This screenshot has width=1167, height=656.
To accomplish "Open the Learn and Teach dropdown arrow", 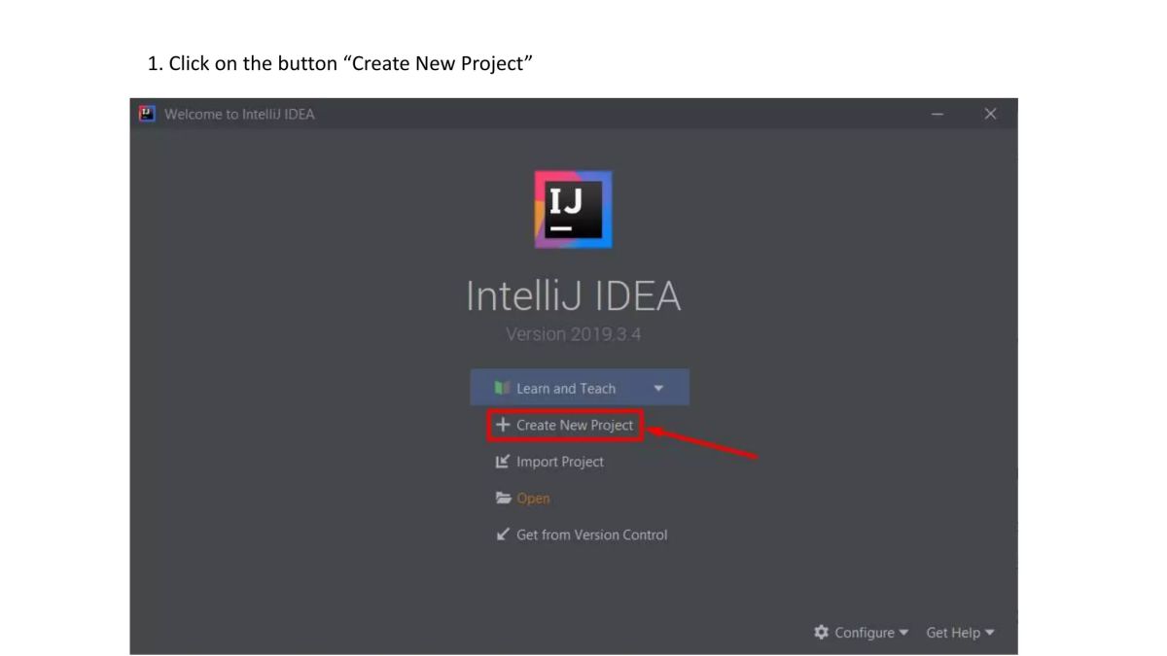I will click(659, 387).
